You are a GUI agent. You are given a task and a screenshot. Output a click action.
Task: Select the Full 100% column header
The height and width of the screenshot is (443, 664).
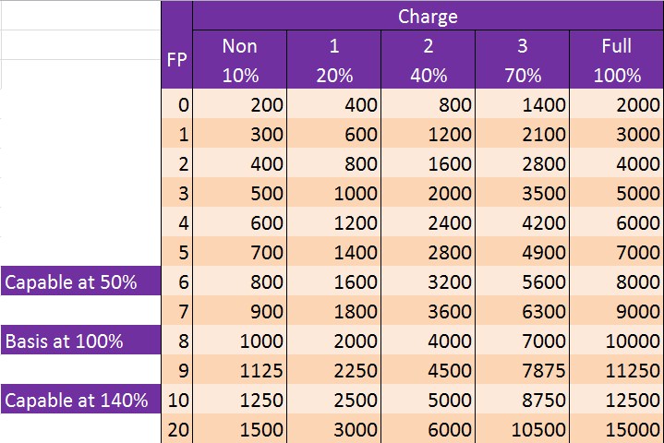(x=616, y=60)
